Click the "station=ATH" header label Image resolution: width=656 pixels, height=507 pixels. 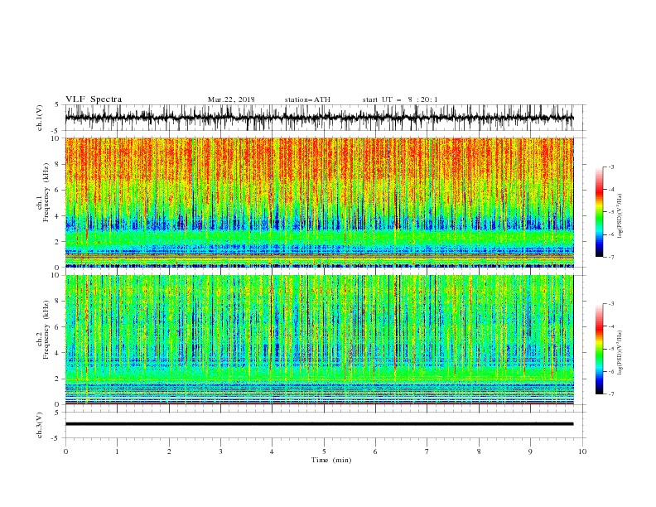[307, 99]
